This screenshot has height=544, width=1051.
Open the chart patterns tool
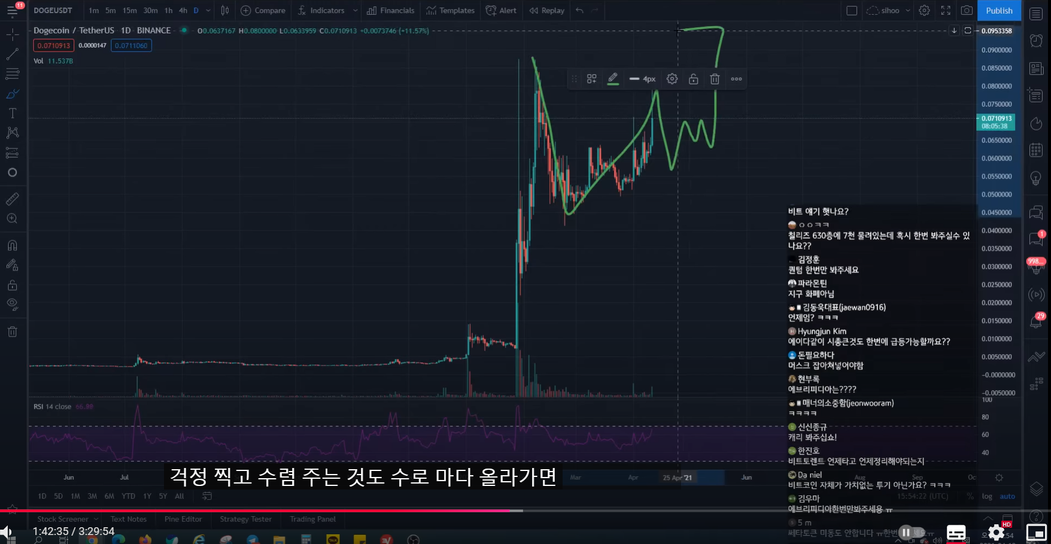click(x=12, y=133)
